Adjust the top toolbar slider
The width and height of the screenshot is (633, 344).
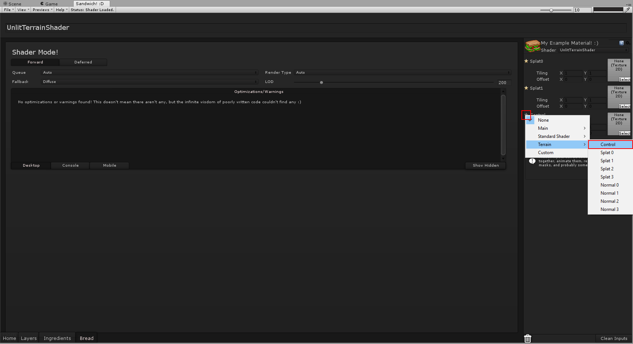pyautogui.click(x=556, y=10)
